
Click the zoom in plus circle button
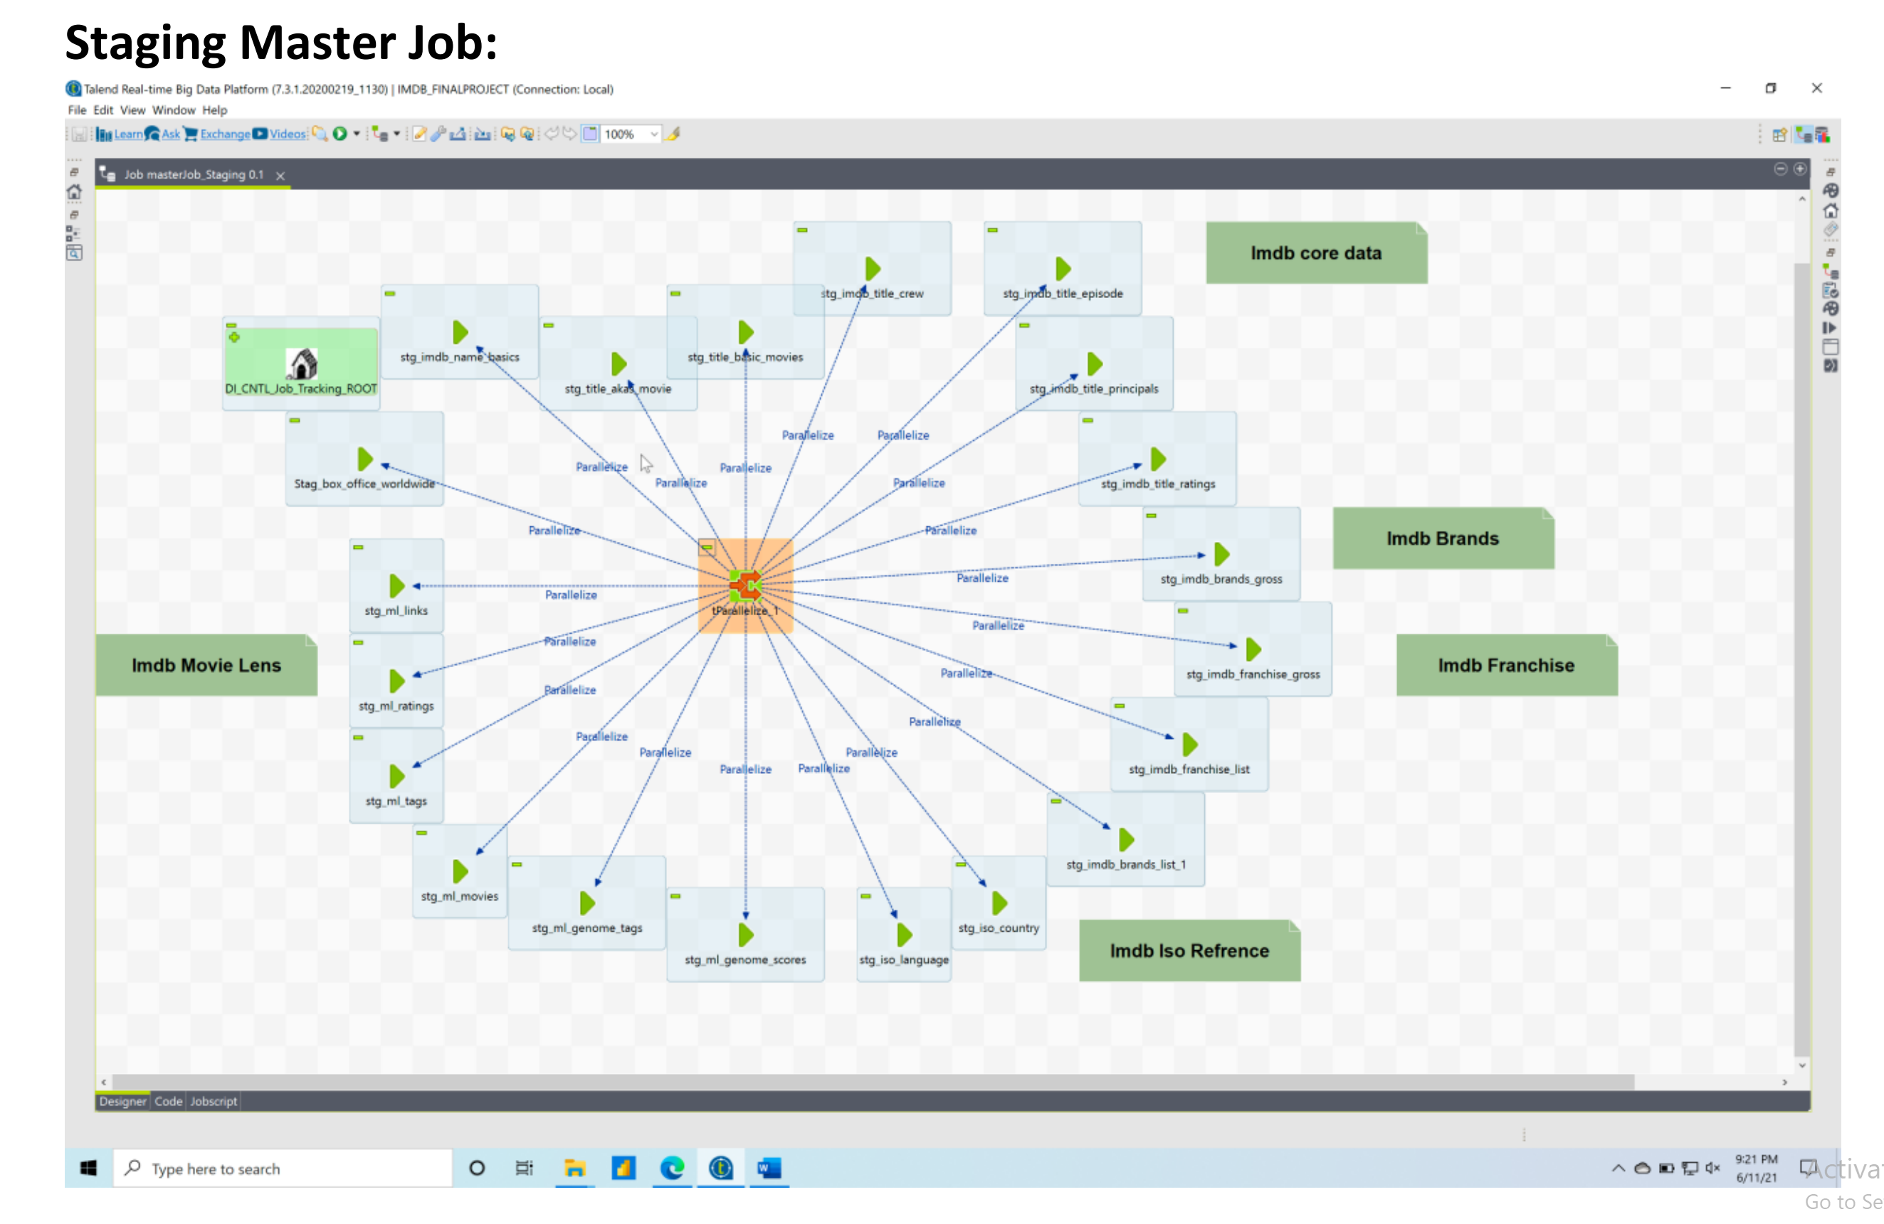[1800, 169]
